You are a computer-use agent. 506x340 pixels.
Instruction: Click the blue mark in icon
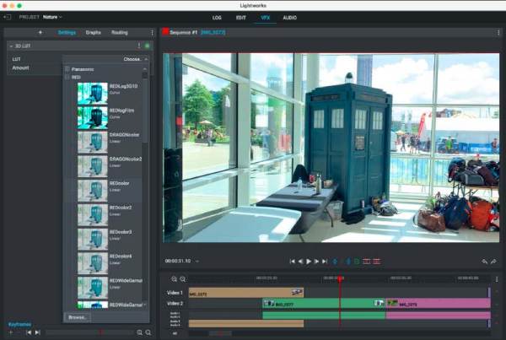click(336, 262)
